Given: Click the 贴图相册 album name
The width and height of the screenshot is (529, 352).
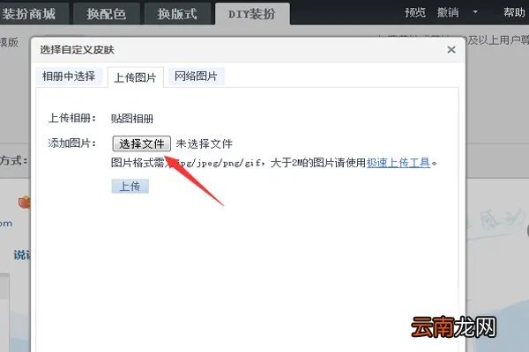Looking at the screenshot, I should (132, 119).
